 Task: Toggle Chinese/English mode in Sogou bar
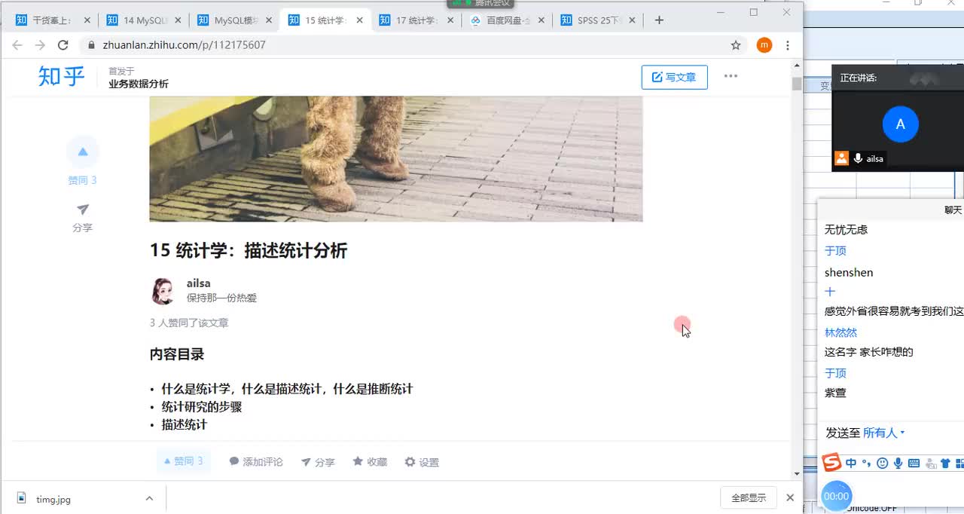[851, 464]
